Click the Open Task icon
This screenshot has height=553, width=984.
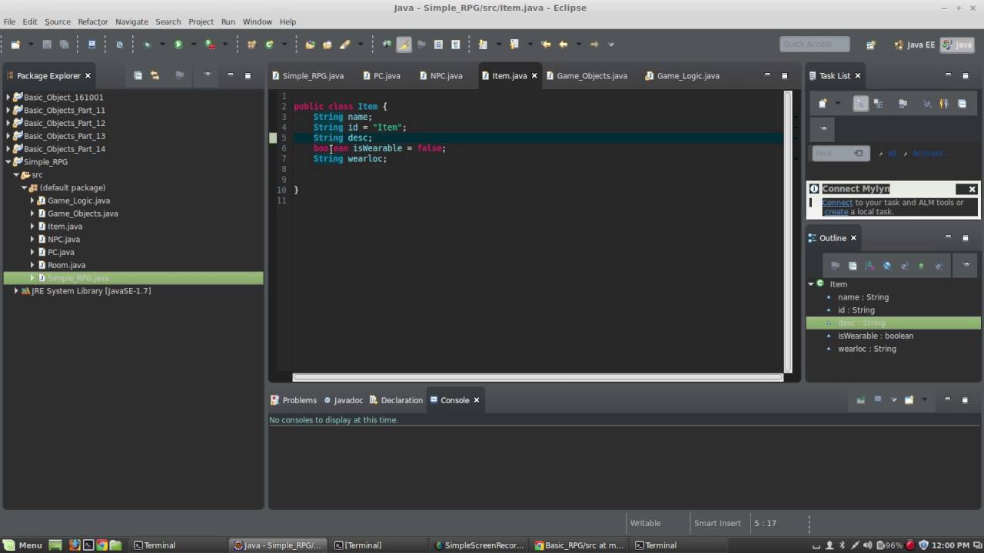(327, 45)
